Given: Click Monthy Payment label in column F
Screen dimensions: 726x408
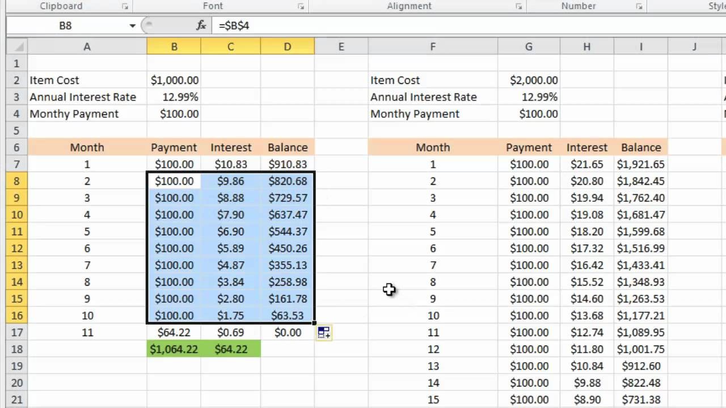Looking at the screenshot, I should click(415, 114).
